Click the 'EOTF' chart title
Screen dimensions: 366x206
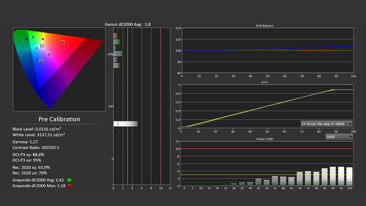[x=265, y=82]
